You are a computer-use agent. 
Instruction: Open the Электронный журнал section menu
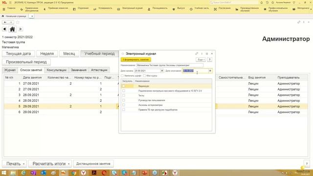(130, 9)
